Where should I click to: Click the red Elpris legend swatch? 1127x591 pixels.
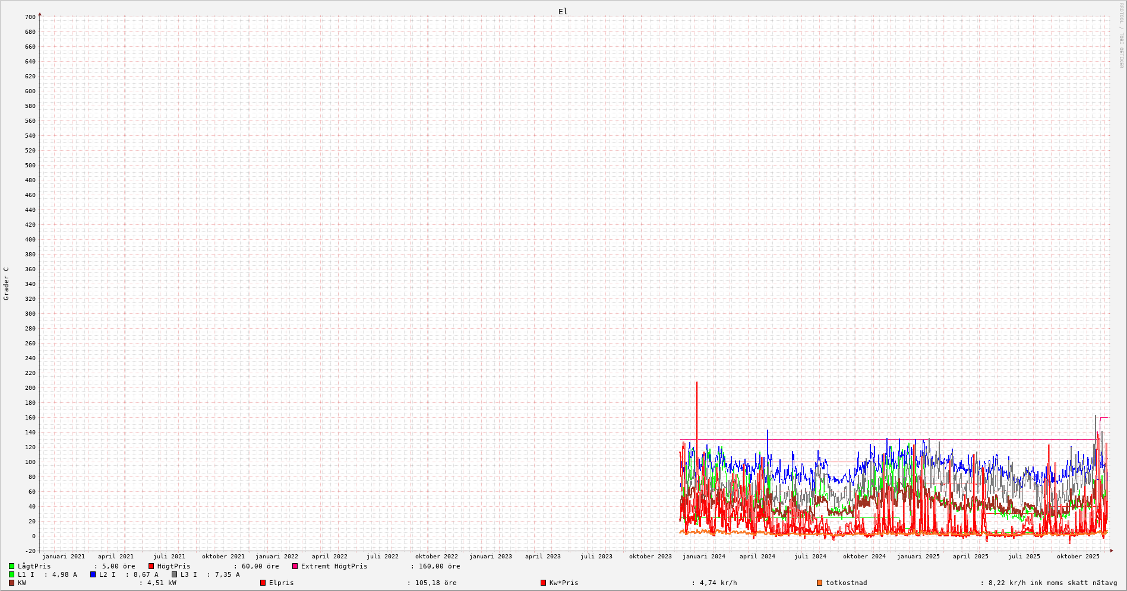pos(263,583)
